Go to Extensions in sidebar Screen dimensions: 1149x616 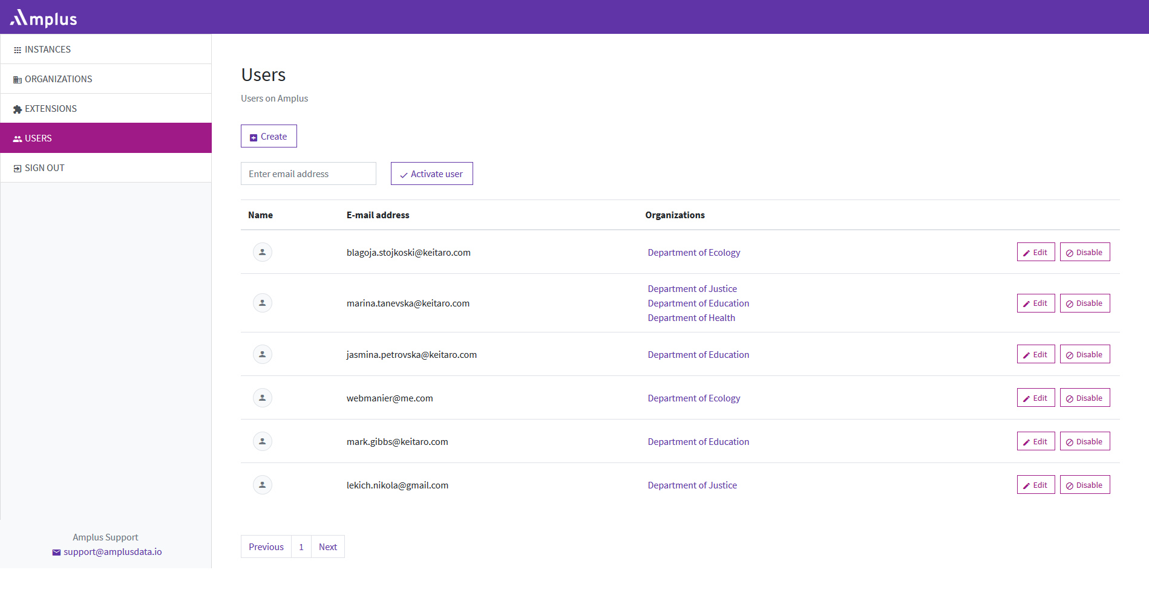point(106,108)
